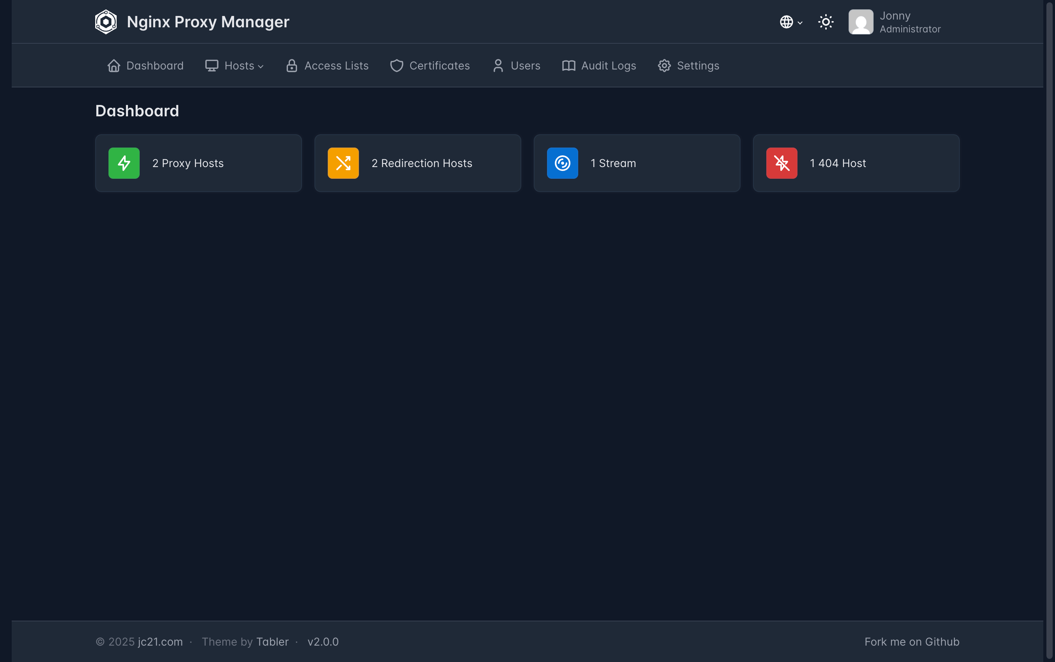Image resolution: width=1055 pixels, height=662 pixels.
Task: Click the Tabler theme link
Action: [x=272, y=642]
